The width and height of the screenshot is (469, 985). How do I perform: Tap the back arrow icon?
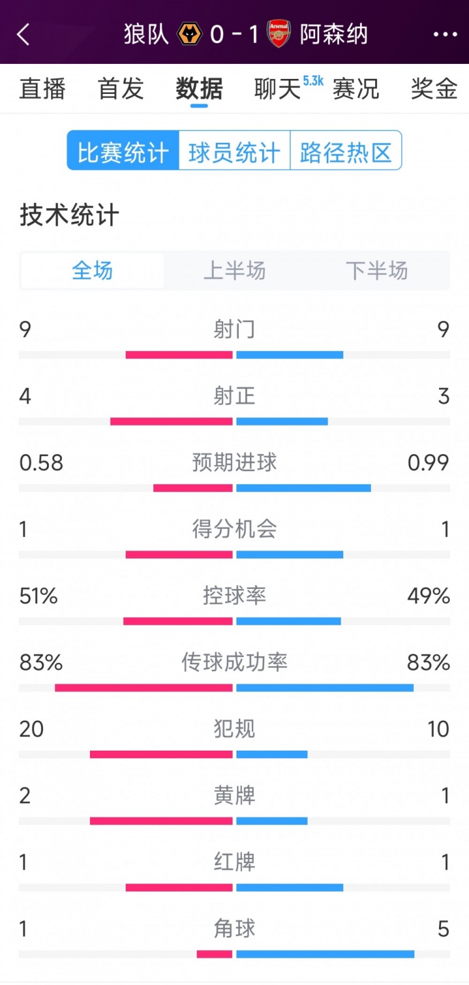pos(24,34)
